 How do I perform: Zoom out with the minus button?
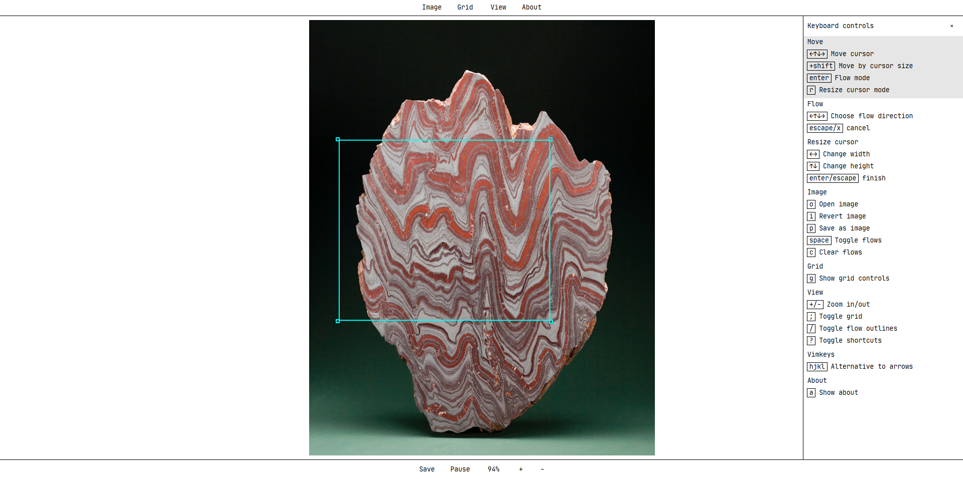click(x=542, y=469)
